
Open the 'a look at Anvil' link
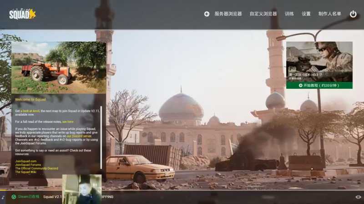point(30,111)
